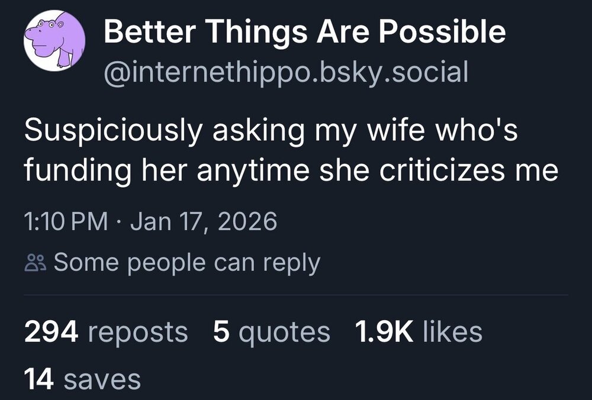Click the people icon beside reply settings
Viewport: 592px width, 400px height.
[35, 263]
